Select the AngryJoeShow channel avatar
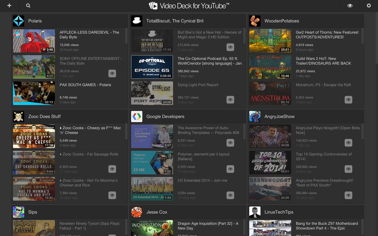The width and height of the screenshot is (378, 236). 255,116
